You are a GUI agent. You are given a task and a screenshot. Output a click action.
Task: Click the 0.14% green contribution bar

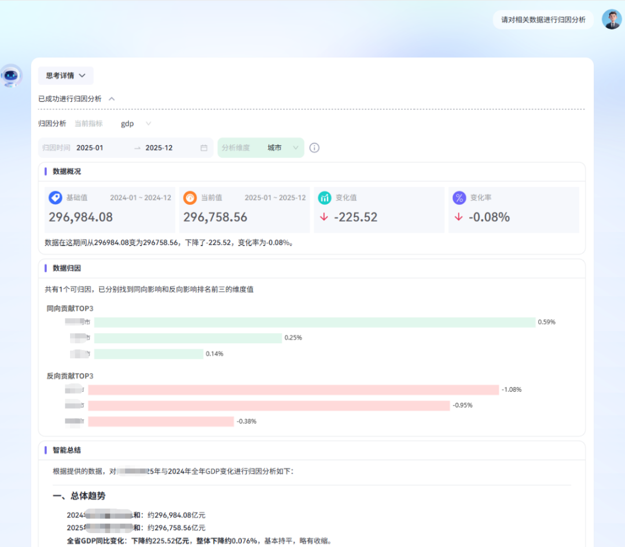149,354
